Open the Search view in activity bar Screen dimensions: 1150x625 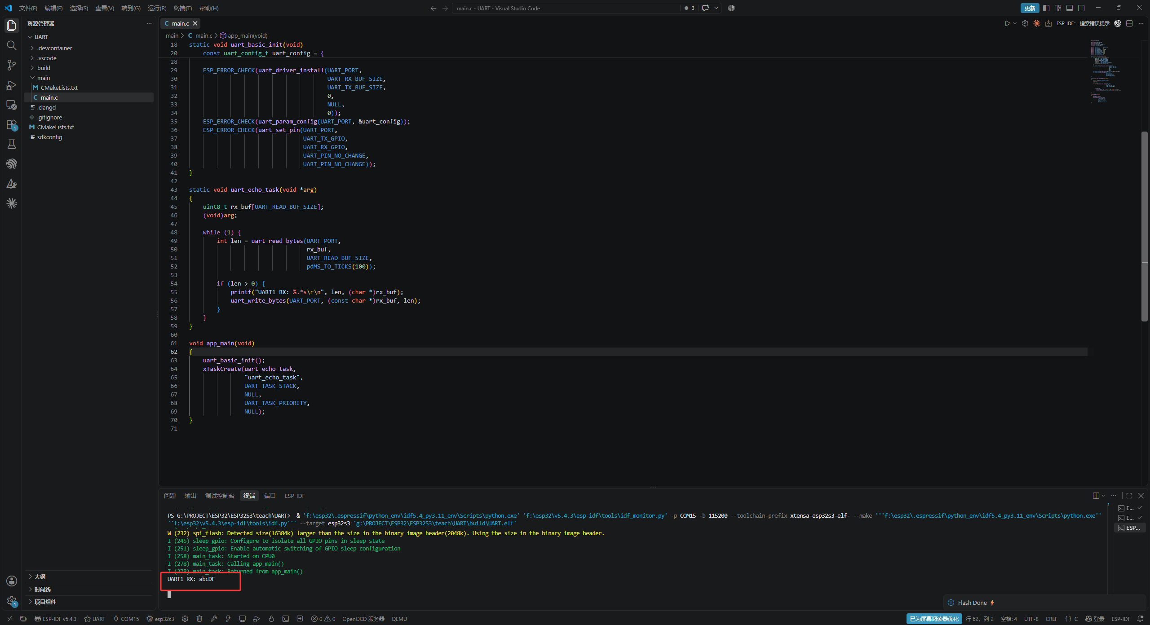click(12, 45)
